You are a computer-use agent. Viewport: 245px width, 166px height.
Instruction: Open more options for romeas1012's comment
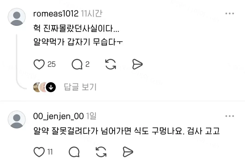click(x=229, y=14)
